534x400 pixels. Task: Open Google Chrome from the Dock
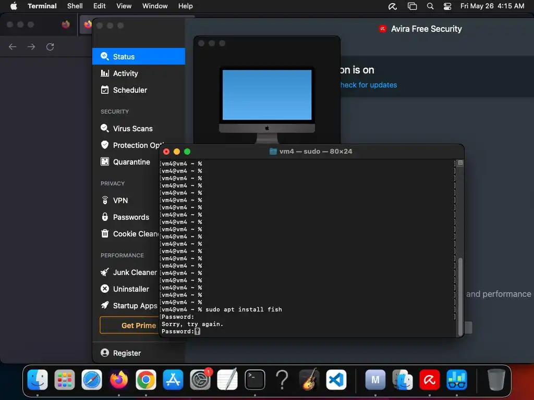click(x=146, y=380)
